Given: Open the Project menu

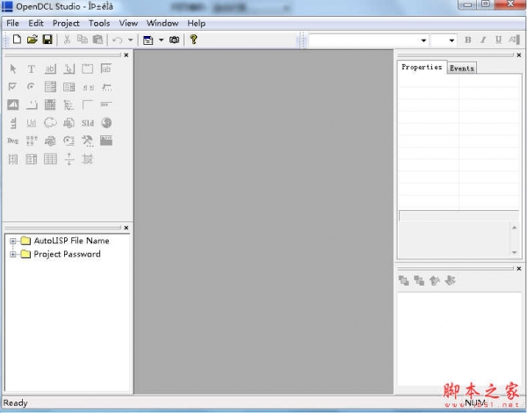Looking at the screenshot, I should [x=66, y=23].
